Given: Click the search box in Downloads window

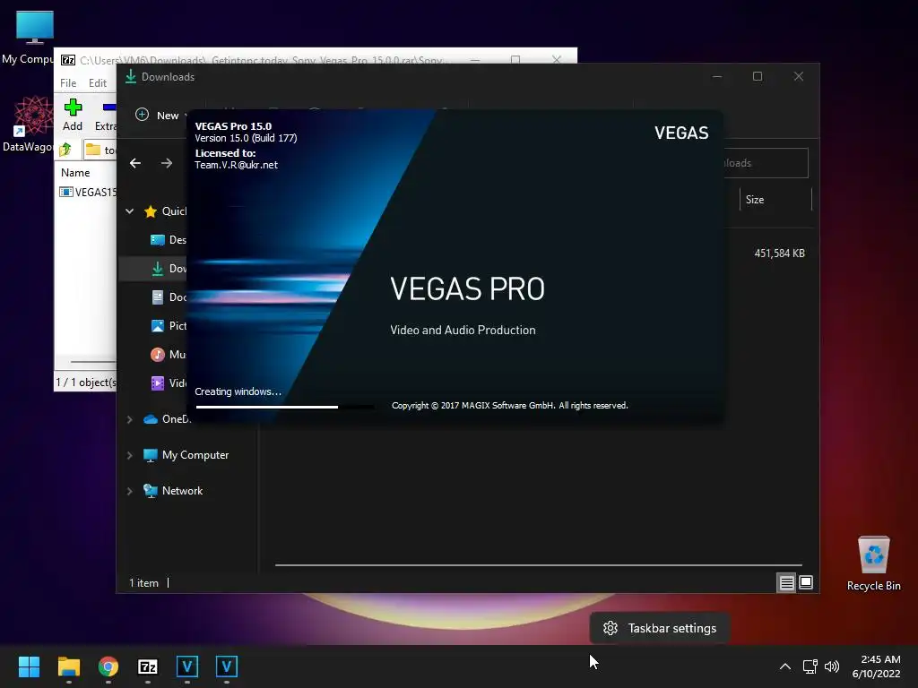Looking at the screenshot, I should coord(766,163).
